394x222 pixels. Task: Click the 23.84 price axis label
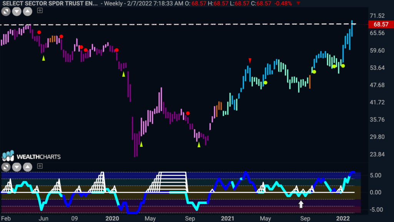coord(377,154)
